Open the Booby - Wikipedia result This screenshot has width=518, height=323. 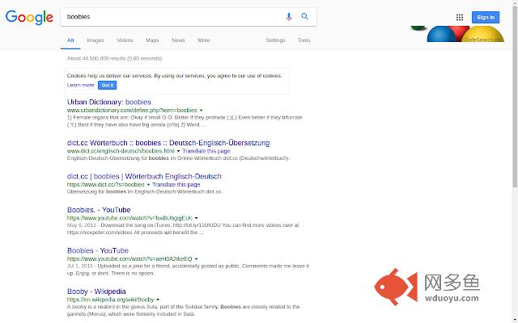tap(96, 292)
